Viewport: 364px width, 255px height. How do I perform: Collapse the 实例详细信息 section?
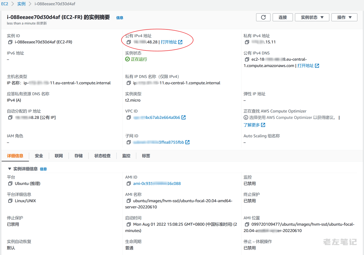coord(10,169)
